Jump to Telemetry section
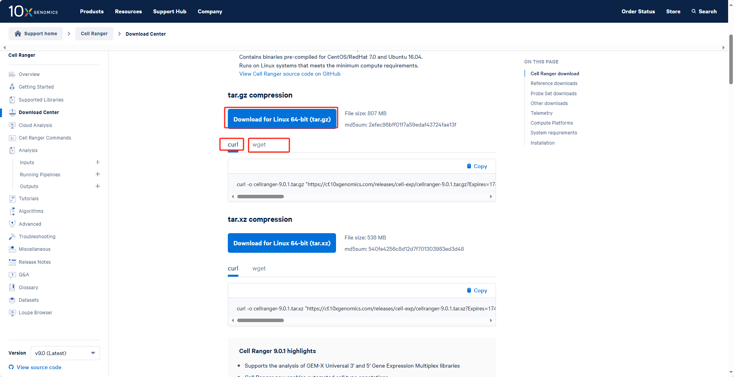734x377 pixels. [x=541, y=113]
